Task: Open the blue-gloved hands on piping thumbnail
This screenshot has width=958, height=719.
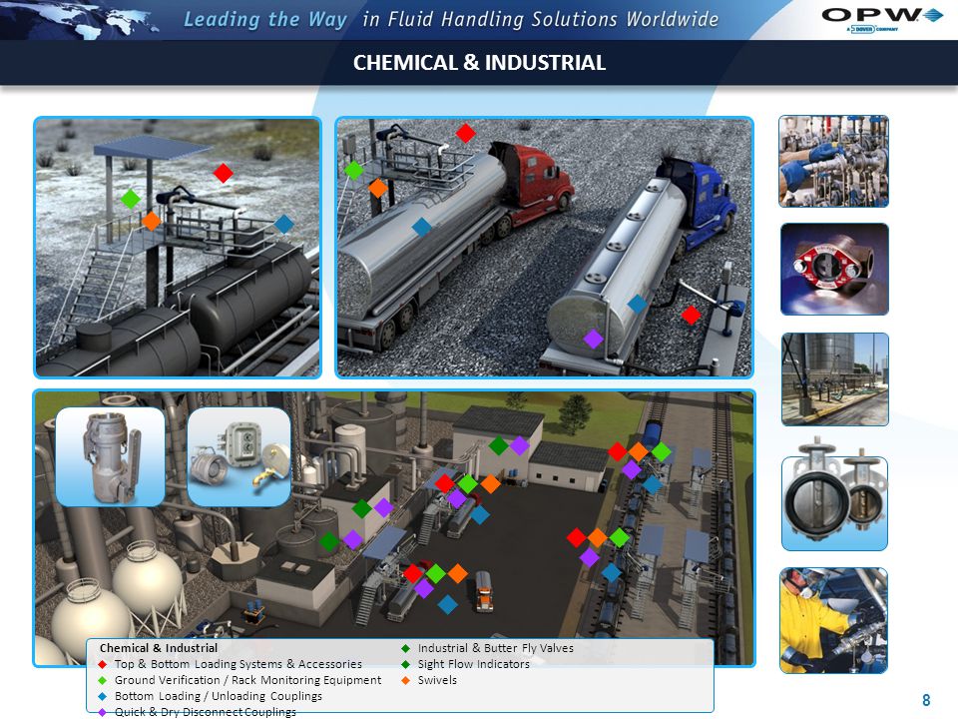Action: pos(833,161)
